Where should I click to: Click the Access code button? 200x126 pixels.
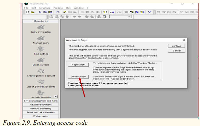78,77
